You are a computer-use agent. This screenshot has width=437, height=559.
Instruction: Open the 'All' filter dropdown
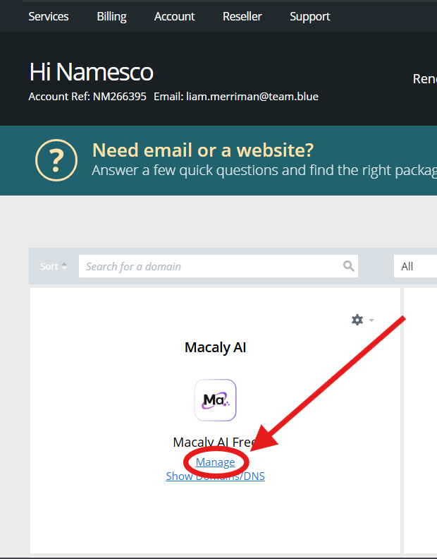click(415, 266)
